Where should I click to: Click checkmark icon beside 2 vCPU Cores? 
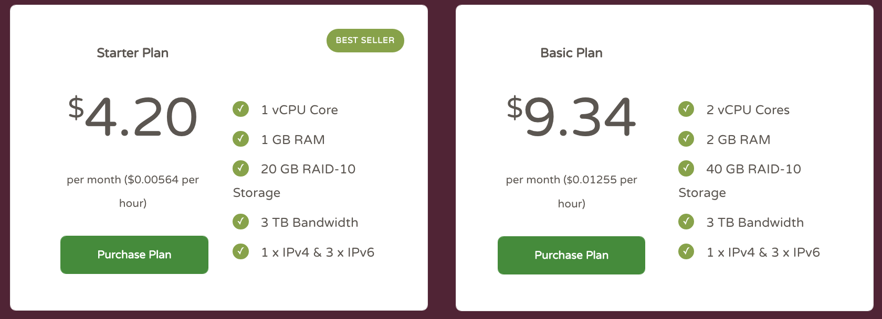coord(686,109)
